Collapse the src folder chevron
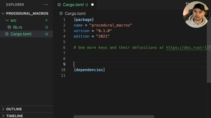This screenshot has height=118, width=211. click(7, 20)
